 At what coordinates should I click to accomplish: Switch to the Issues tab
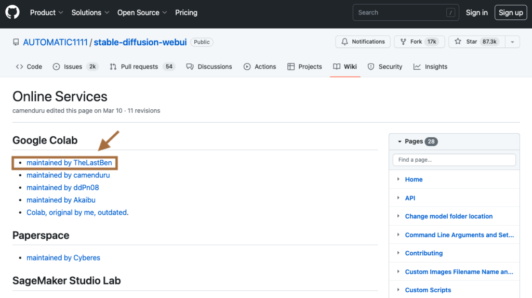pos(76,67)
